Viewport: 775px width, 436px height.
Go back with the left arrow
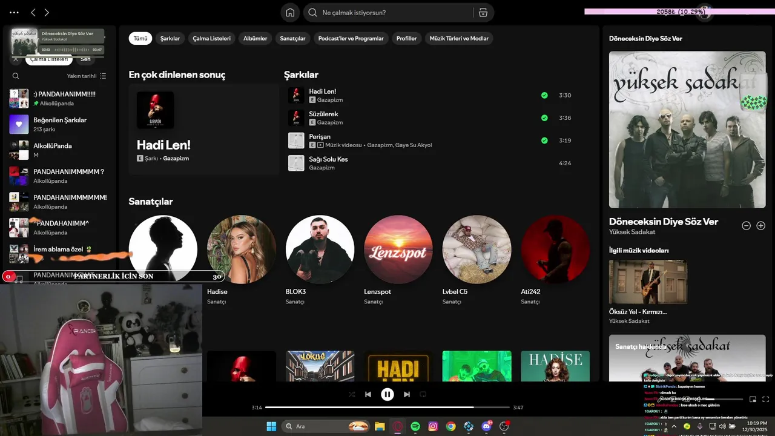pyautogui.click(x=33, y=12)
